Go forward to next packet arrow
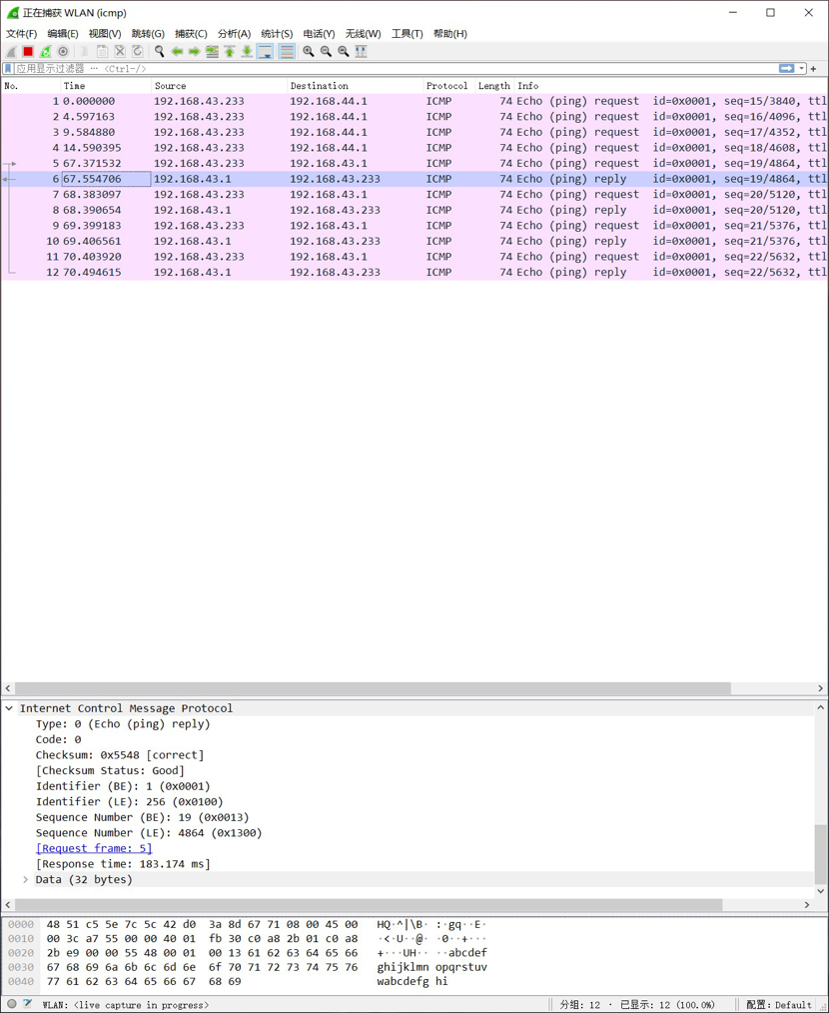 tap(194, 52)
